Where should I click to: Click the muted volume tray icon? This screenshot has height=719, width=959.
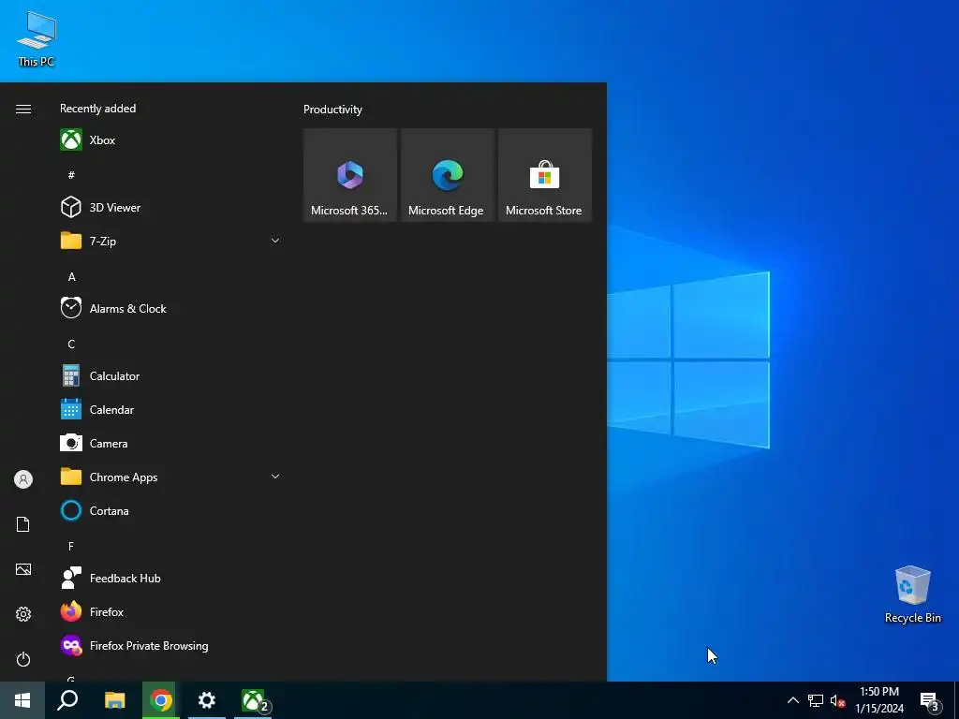tap(837, 700)
